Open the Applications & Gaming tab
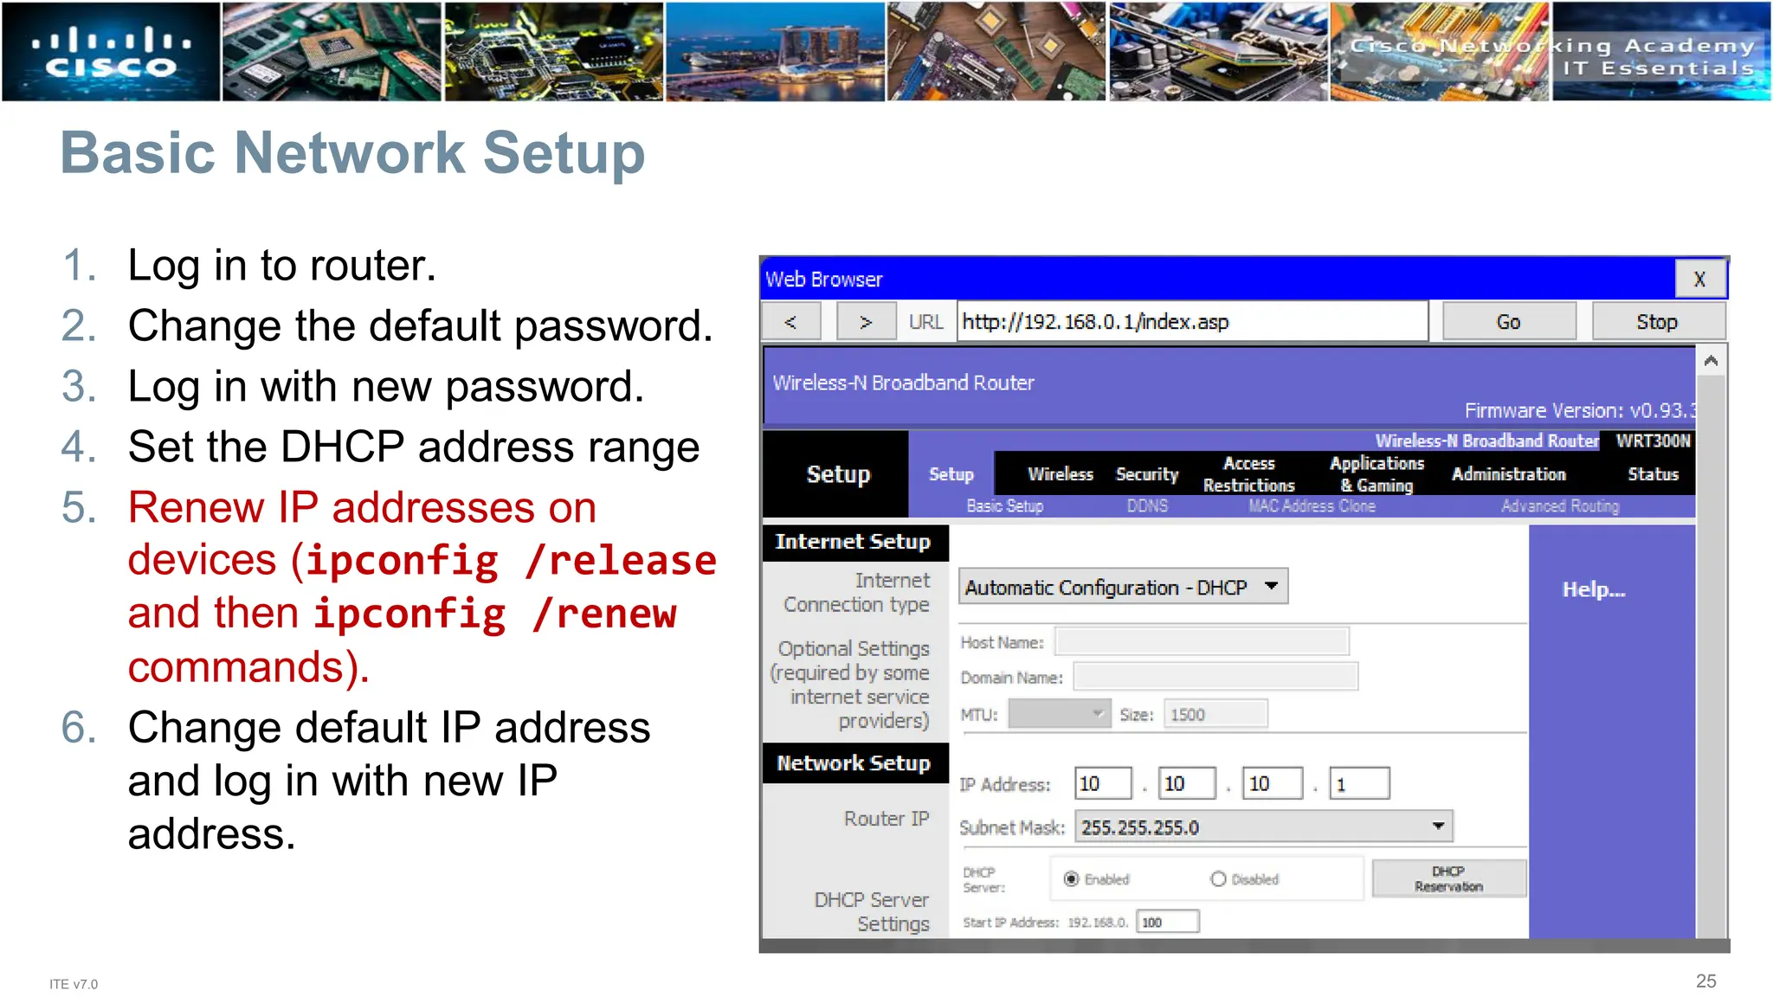 [x=1376, y=474]
